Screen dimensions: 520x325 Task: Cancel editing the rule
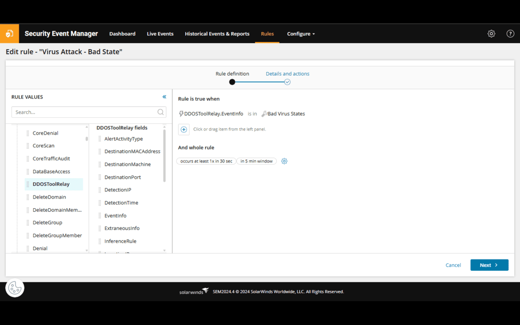[x=453, y=265]
